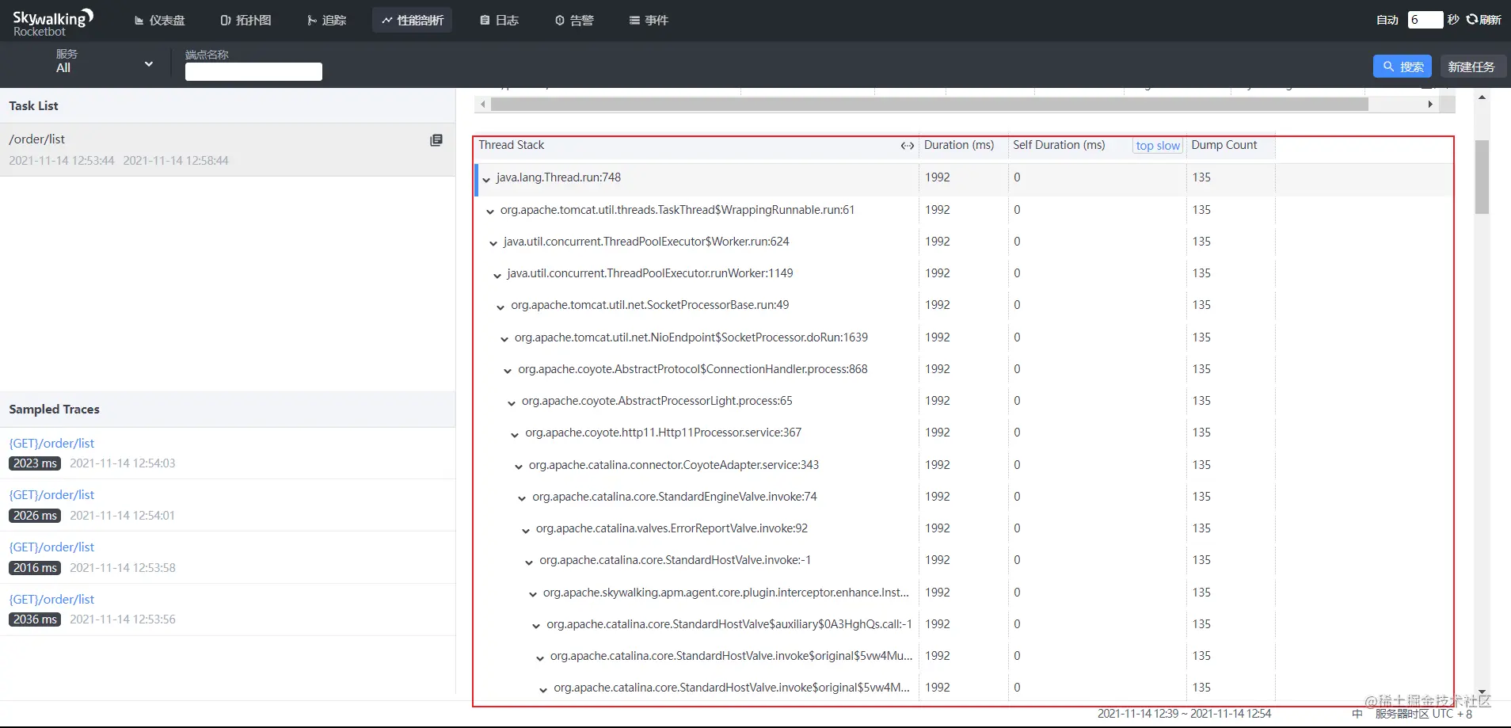The width and height of the screenshot is (1511, 728).
Task: Click the 服务器时区 UTC +8 setting
Action: click(x=1424, y=714)
